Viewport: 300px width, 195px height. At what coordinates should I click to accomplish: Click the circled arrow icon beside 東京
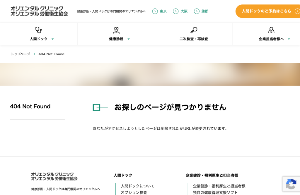point(155,11)
